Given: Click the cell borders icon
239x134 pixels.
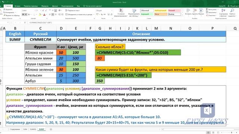Looking at the screenshot, I should pyautogui.click(x=34, y=15).
